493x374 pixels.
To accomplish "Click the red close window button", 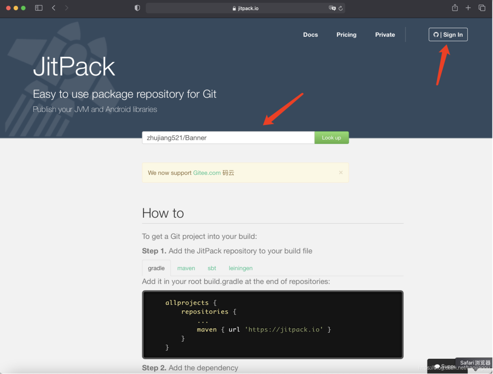I will [8, 8].
